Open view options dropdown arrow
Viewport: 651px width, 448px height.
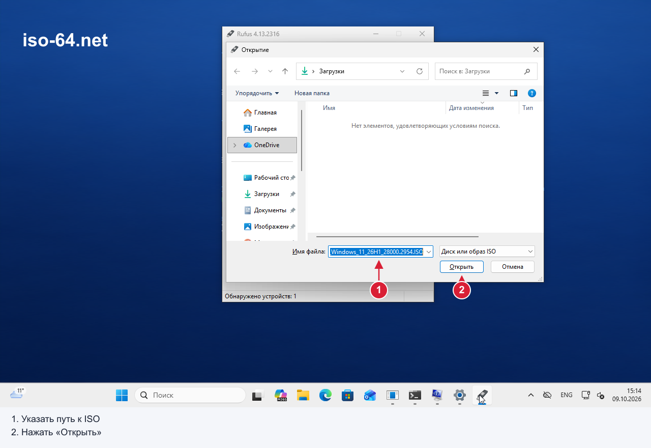(x=497, y=93)
